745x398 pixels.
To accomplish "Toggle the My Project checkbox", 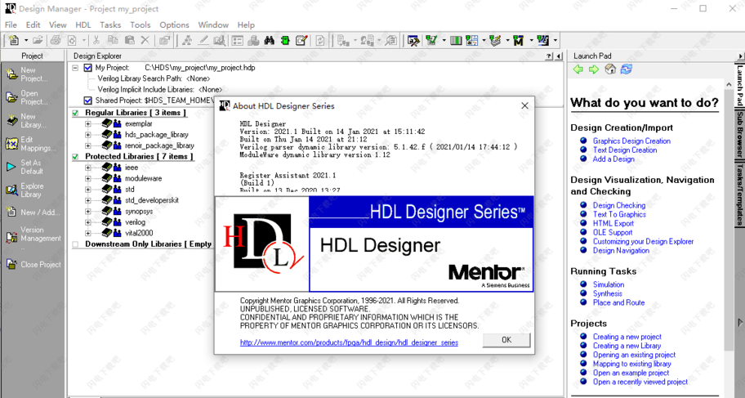I will pos(87,68).
